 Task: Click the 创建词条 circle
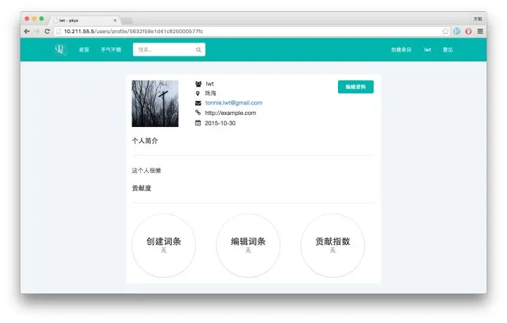[x=163, y=245]
